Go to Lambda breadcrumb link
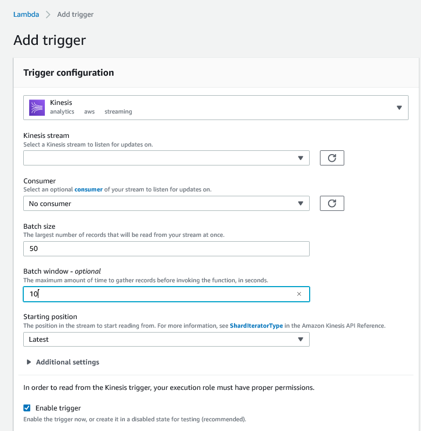The width and height of the screenshot is (421, 431). coord(26,15)
